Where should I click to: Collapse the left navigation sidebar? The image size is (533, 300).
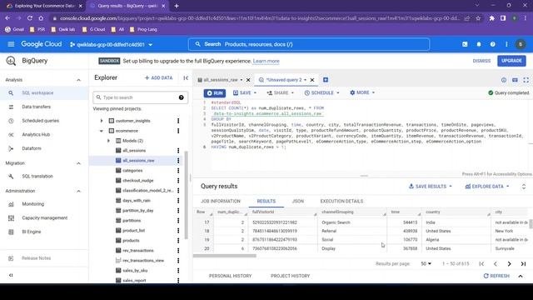11,275
